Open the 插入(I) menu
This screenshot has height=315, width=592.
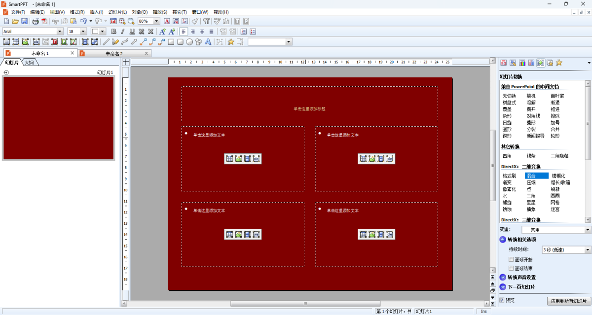pyautogui.click(x=97, y=12)
